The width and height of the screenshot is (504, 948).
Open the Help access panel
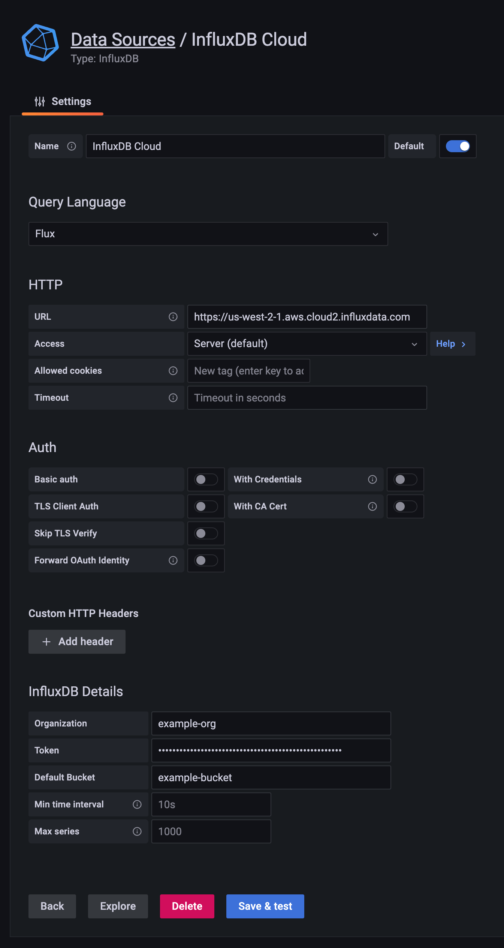pos(453,344)
